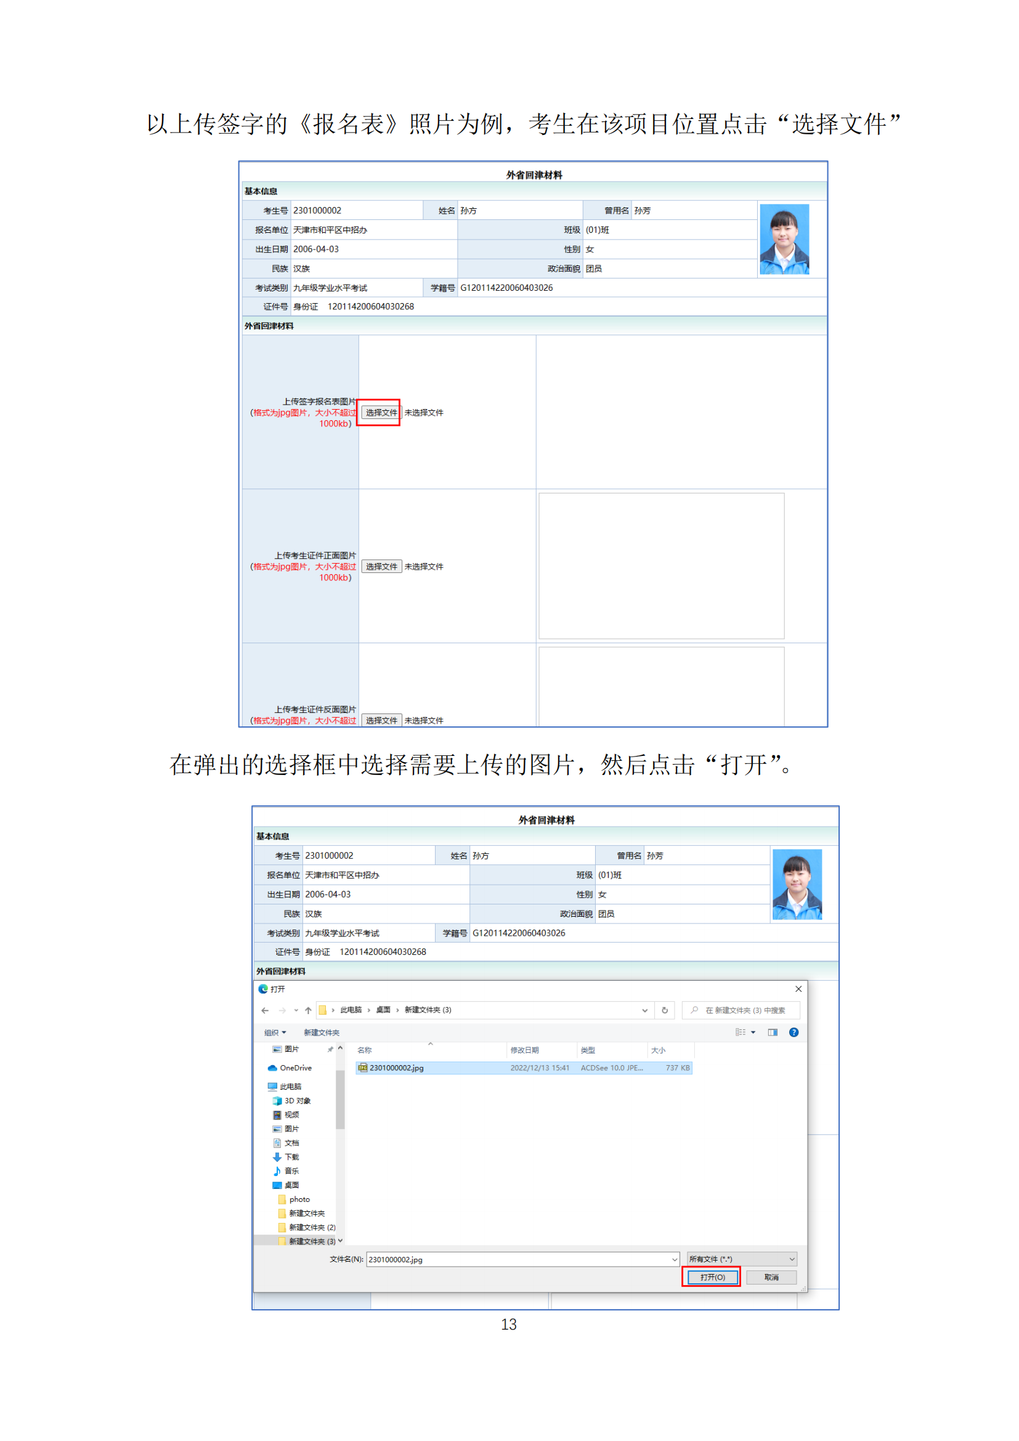Click the date 2022/12/13 15:41 in the file row
Screen dimensions: 1019x1441
(x=540, y=1068)
